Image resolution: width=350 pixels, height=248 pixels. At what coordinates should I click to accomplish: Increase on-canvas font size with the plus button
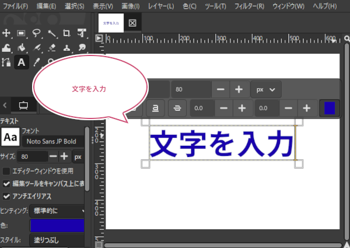tap(239, 89)
